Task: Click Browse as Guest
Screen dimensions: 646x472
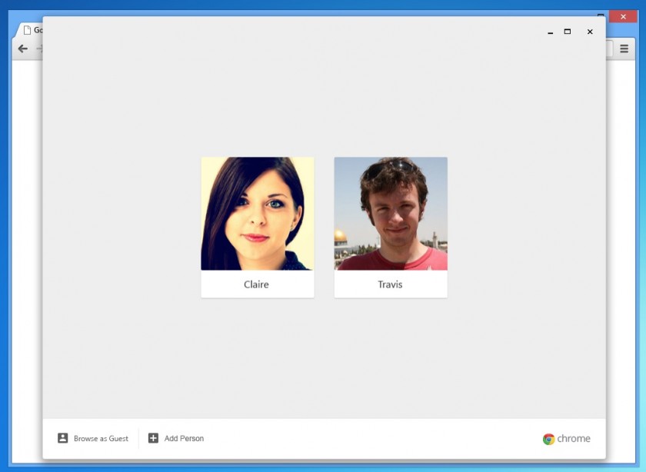Action: pos(100,438)
